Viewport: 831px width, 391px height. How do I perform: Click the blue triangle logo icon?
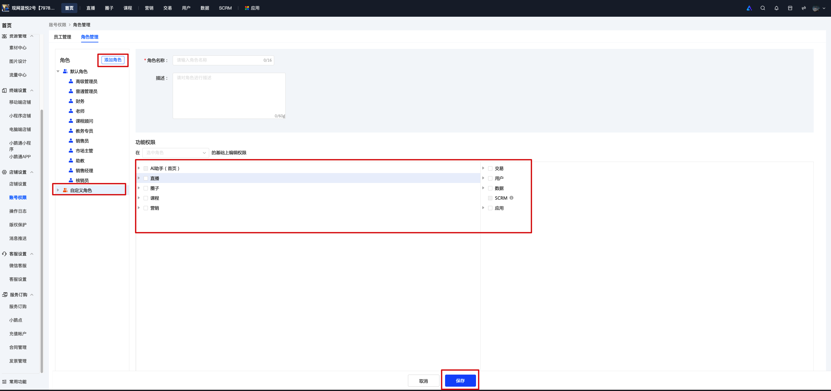click(749, 8)
